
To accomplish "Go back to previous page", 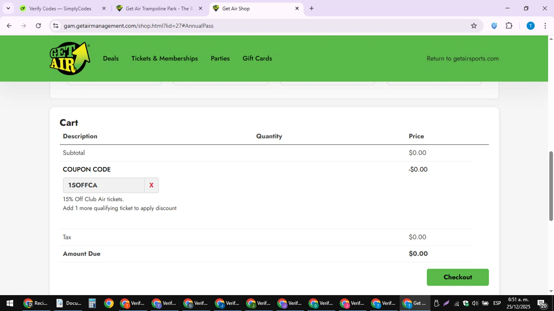I will (x=9, y=26).
